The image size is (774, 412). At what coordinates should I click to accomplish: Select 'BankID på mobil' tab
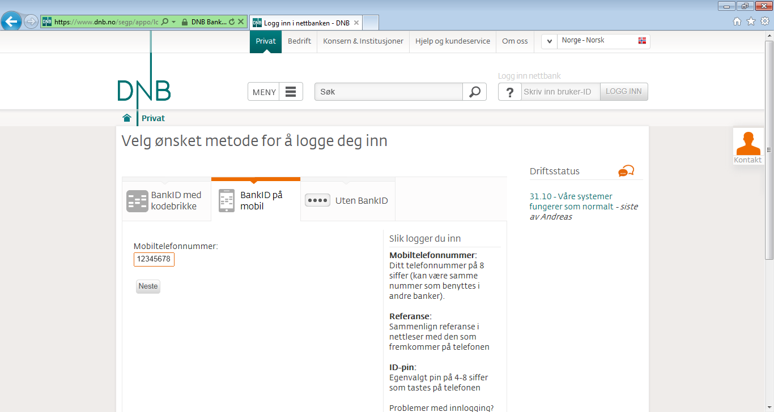256,200
